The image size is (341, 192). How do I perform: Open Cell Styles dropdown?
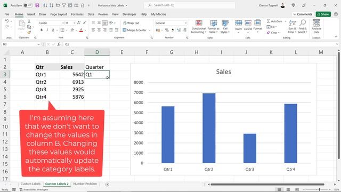pyautogui.click(x=225, y=27)
